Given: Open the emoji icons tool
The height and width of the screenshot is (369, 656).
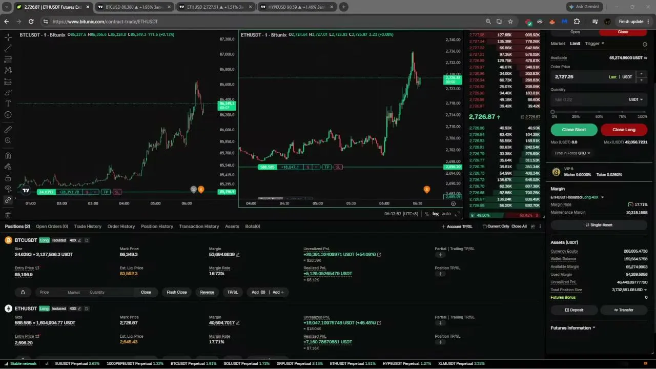Looking at the screenshot, I should click(x=8, y=115).
